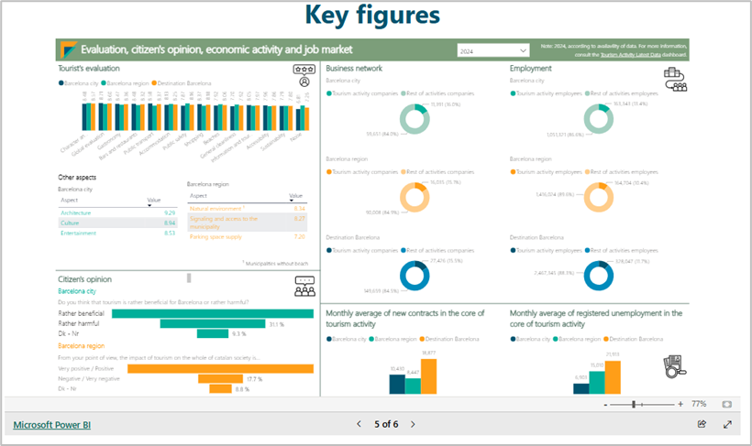Click the tourist evaluation star-rating icon

(x=303, y=70)
